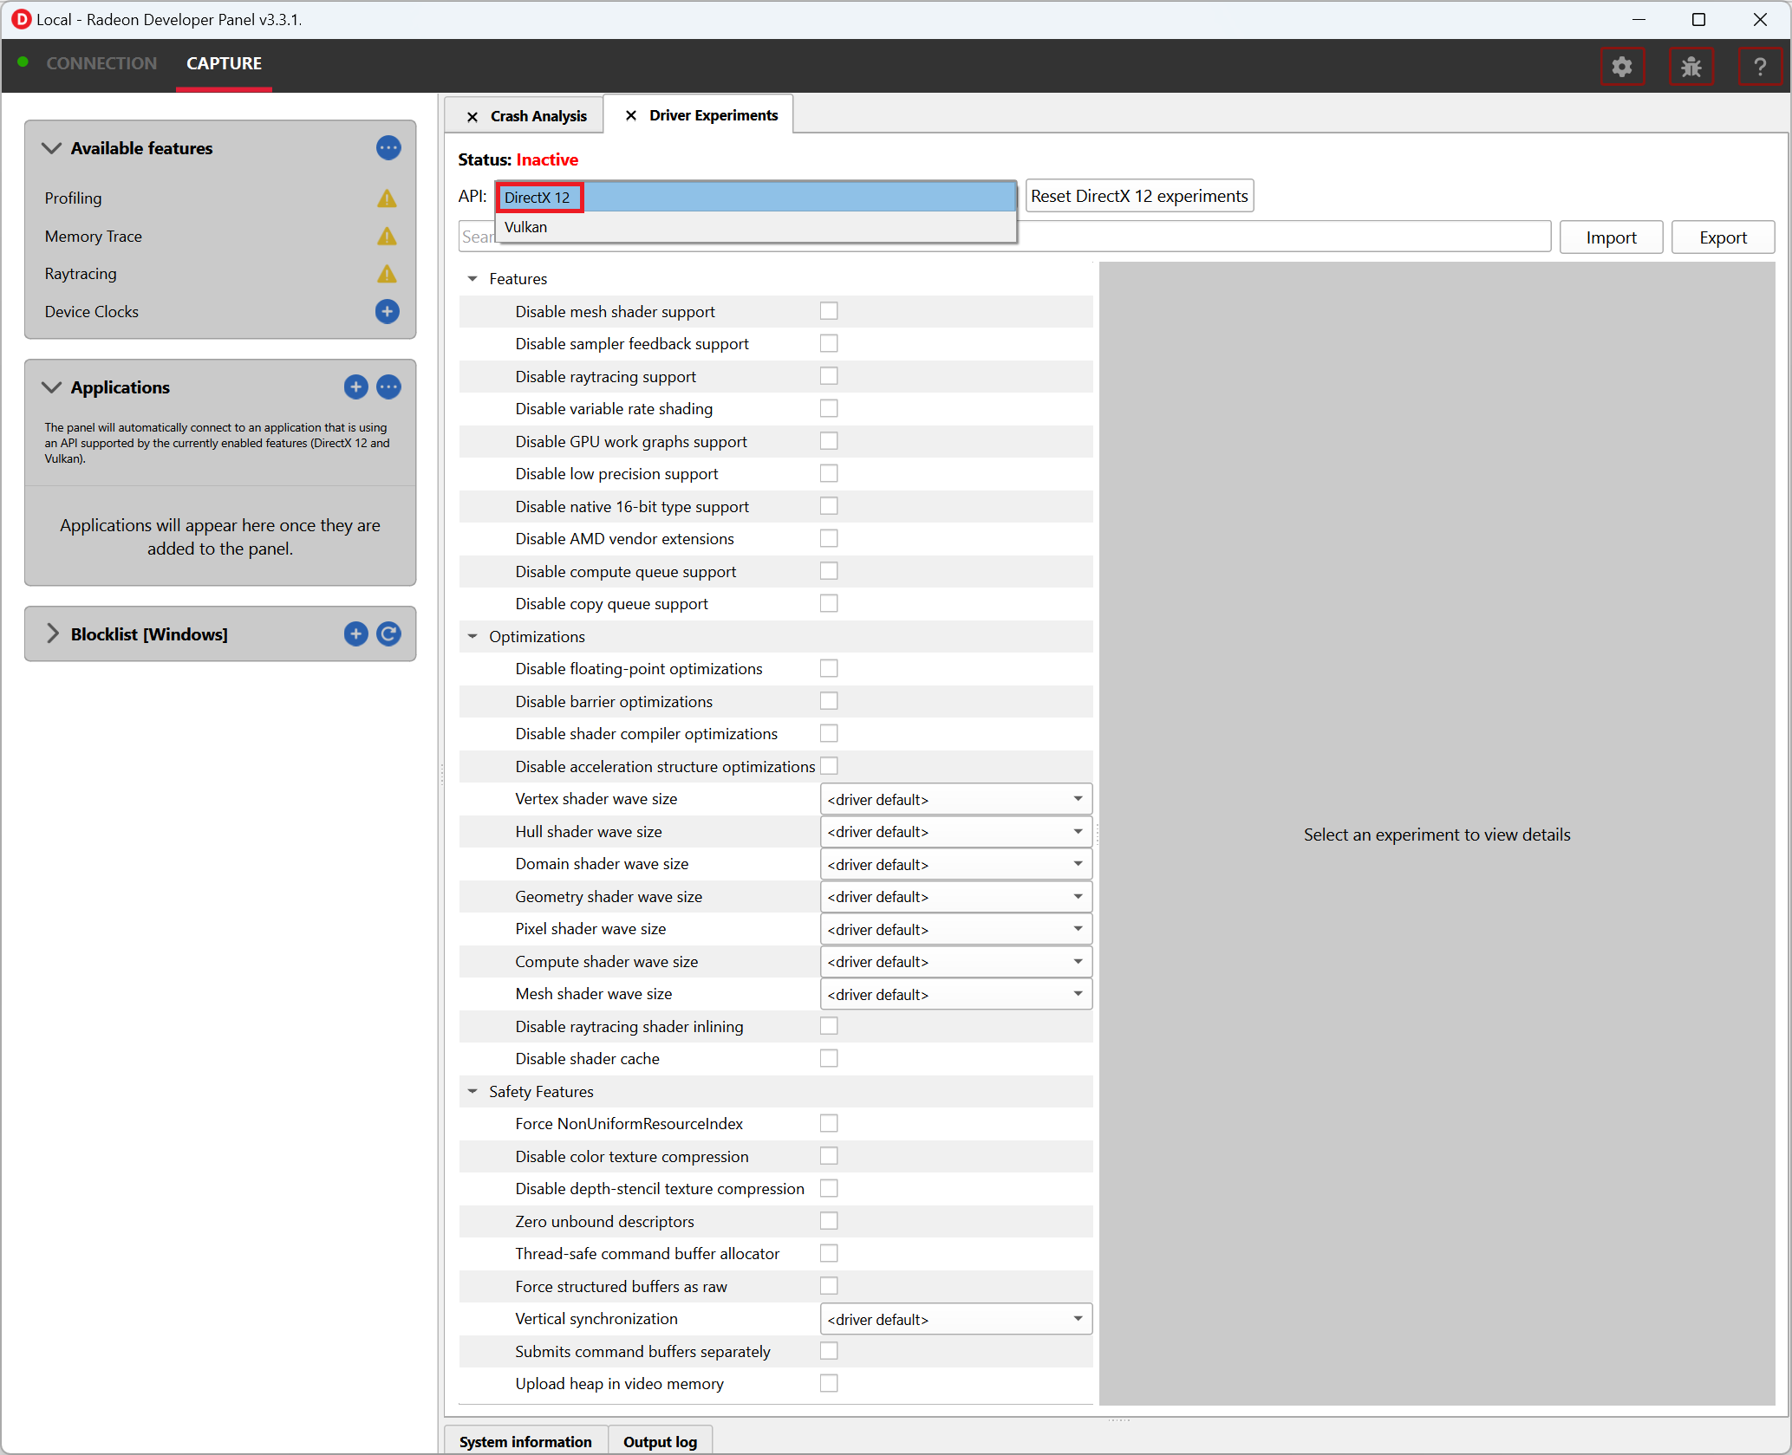This screenshot has width=1792, height=1455.
Task: Check Disable mesh shader support
Action: pos(829,311)
